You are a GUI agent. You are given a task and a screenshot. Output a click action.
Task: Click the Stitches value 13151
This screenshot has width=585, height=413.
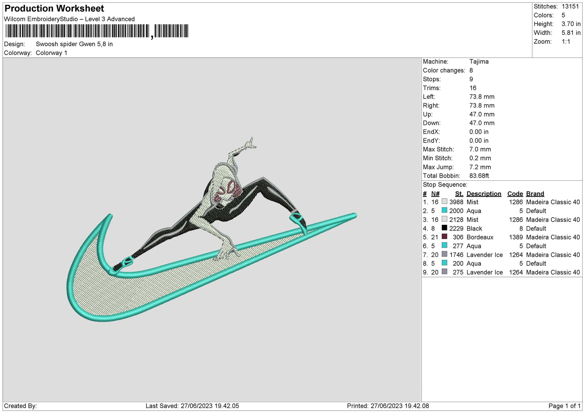point(570,6)
